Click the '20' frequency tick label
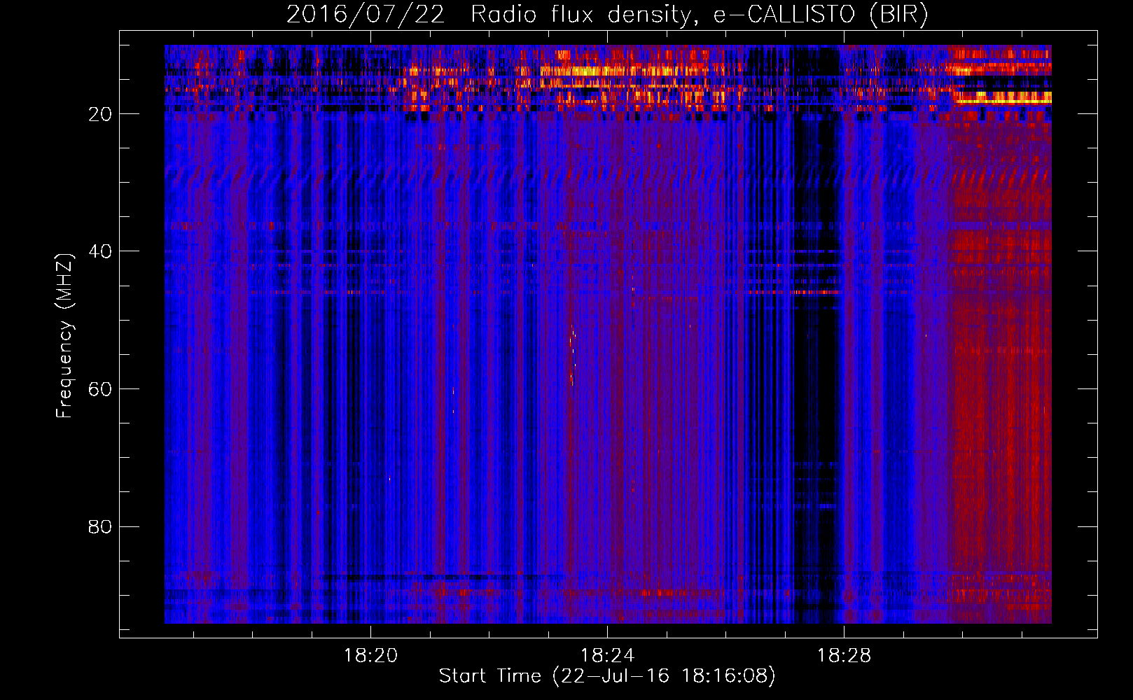1133x700 pixels. click(100, 114)
